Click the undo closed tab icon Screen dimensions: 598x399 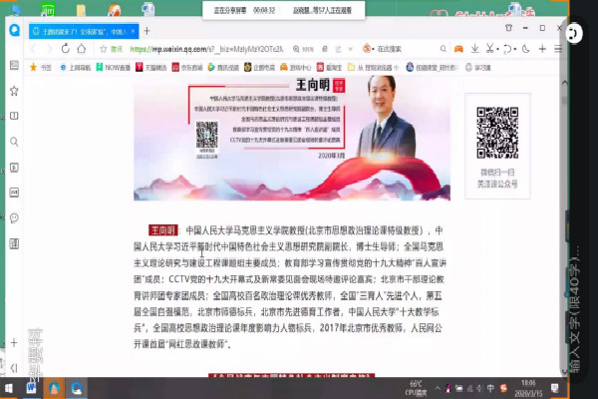507,49
